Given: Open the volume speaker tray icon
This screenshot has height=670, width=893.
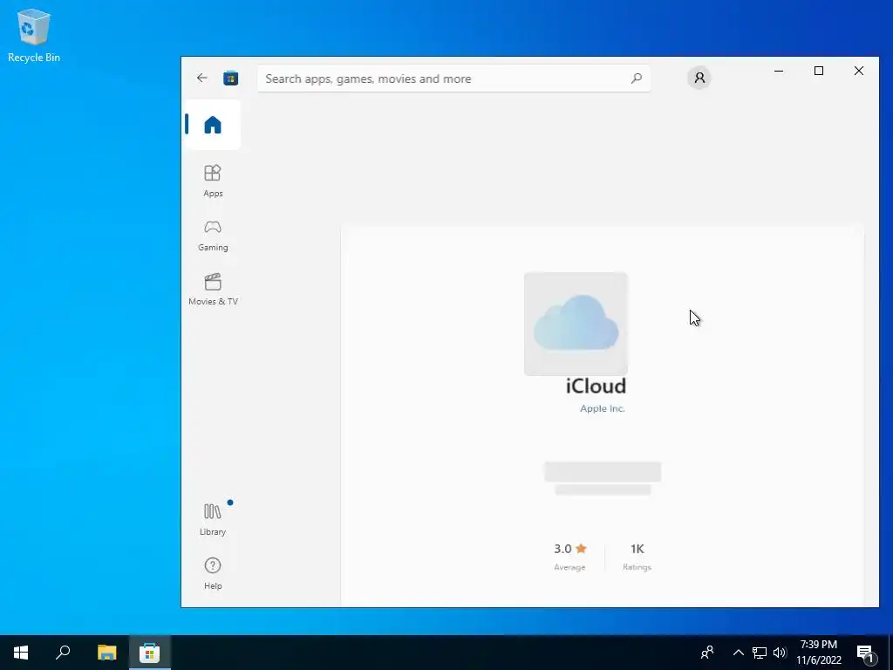Looking at the screenshot, I should tap(780, 653).
